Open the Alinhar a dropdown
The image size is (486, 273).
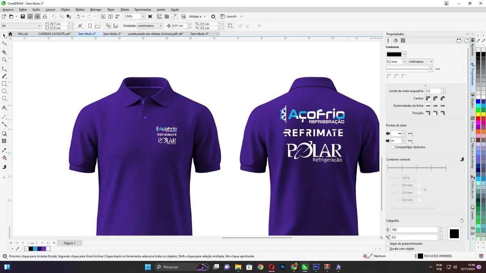tap(197, 17)
